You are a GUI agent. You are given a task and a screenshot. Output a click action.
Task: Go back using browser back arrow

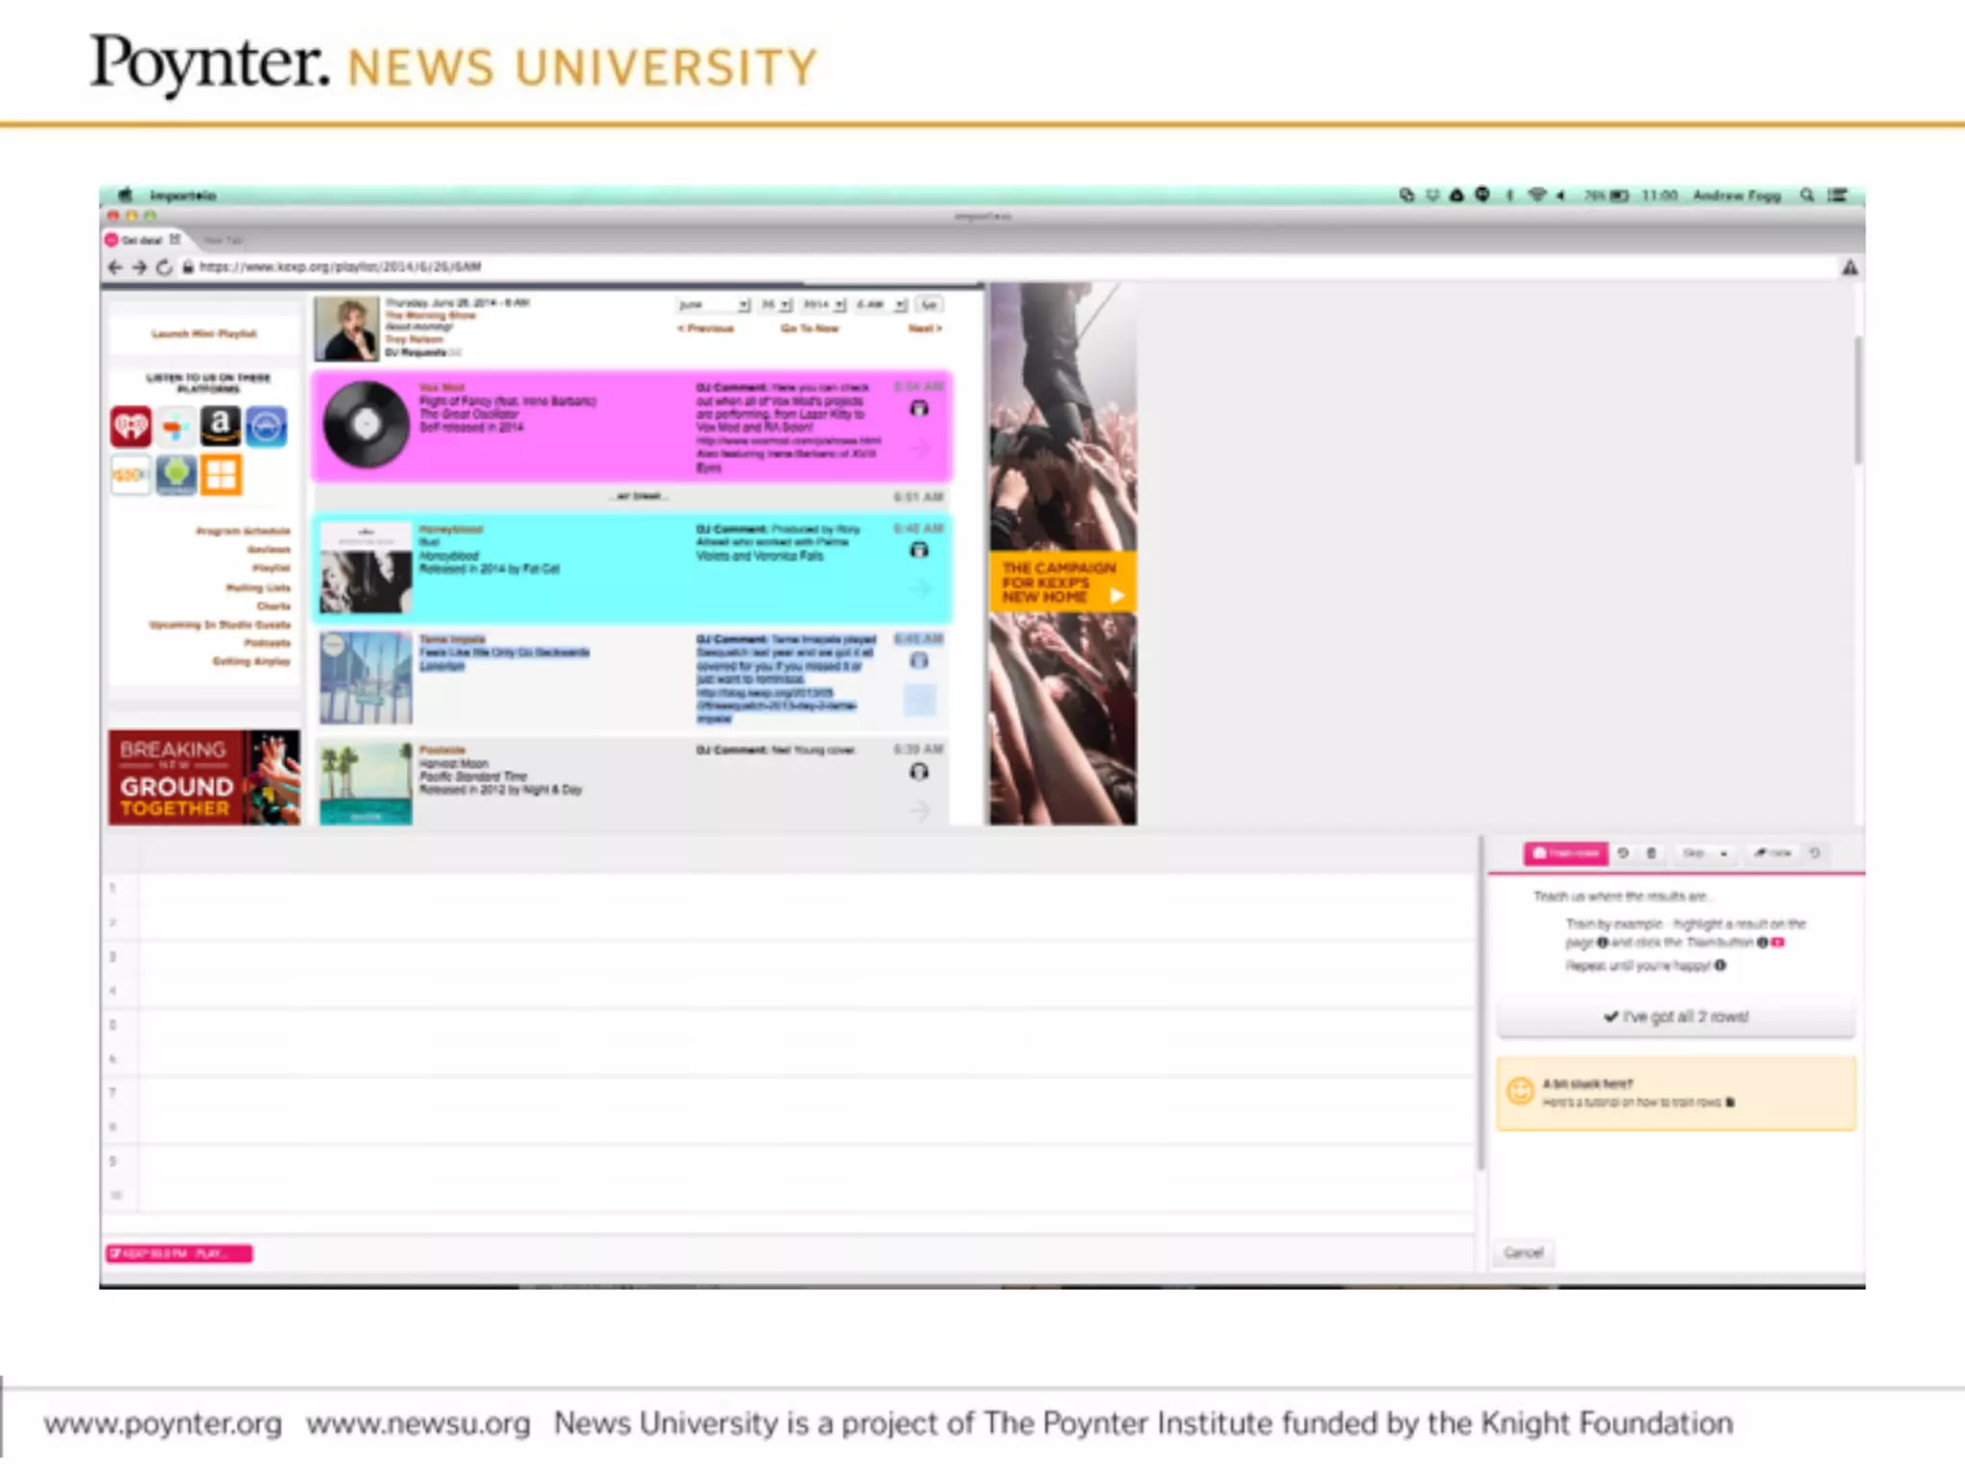[x=115, y=268]
